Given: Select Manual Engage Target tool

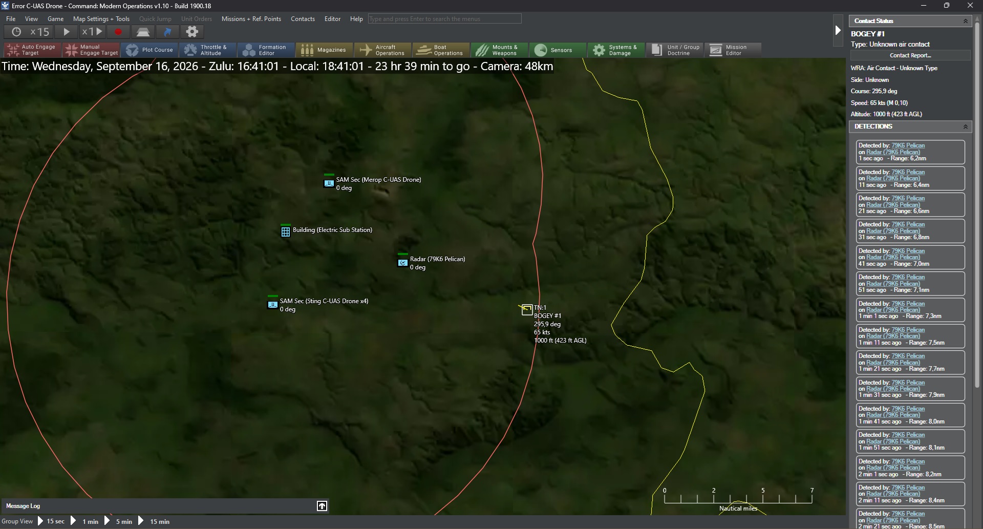Looking at the screenshot, I should (91, 50).
